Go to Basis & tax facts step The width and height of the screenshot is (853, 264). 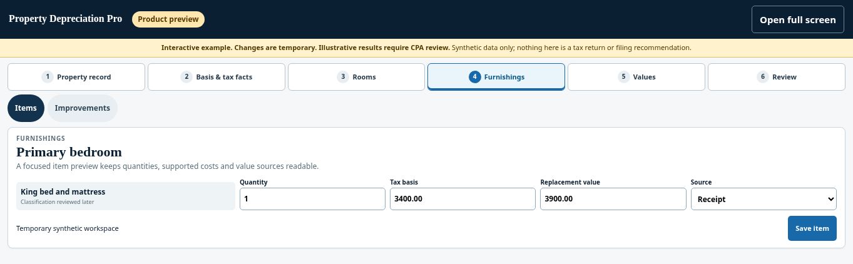[x=217, y=77]
